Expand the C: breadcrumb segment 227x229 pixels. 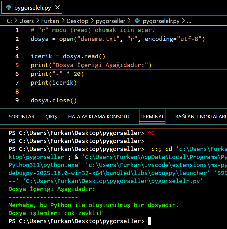(9, 21)
